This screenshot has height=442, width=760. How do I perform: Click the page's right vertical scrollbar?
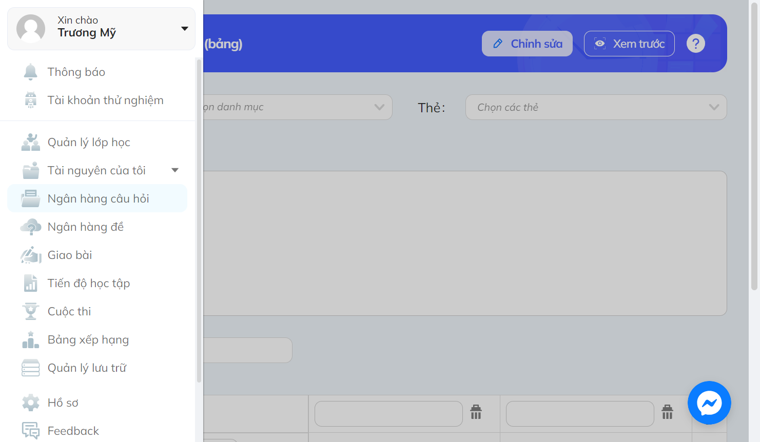754,146
